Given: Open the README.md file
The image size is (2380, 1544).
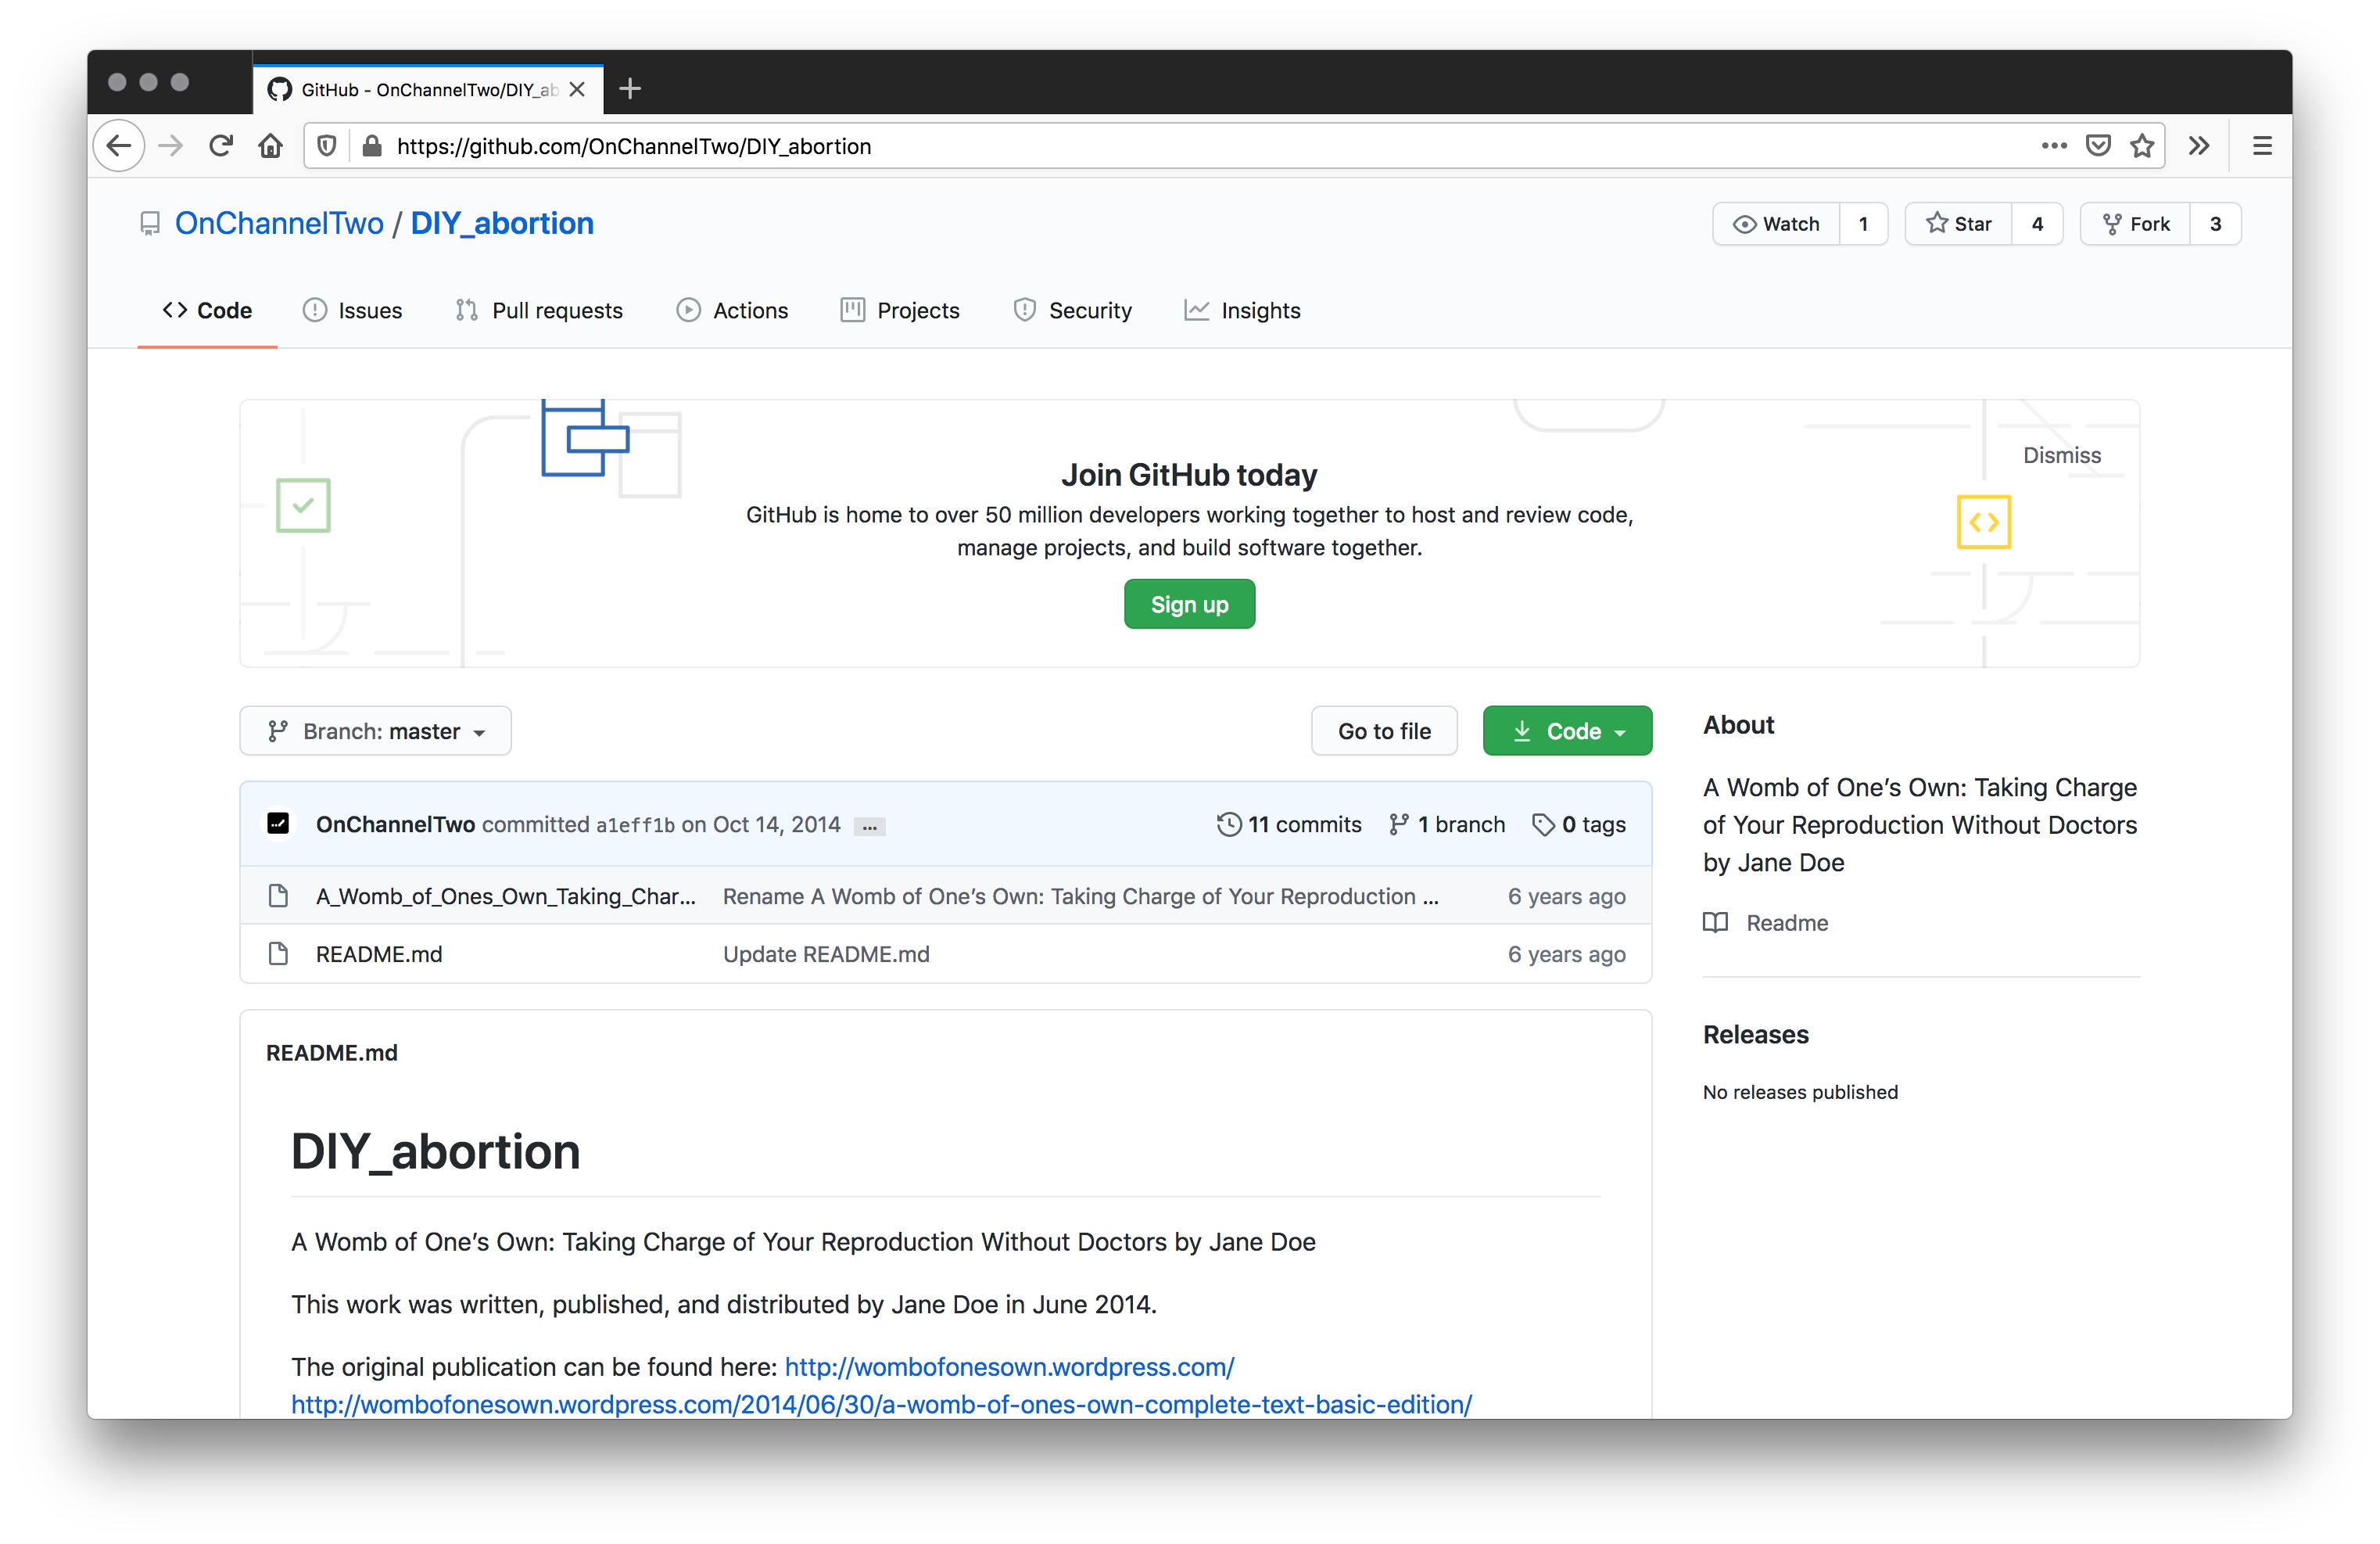Looking at the screenshot, I should point(379,954).
